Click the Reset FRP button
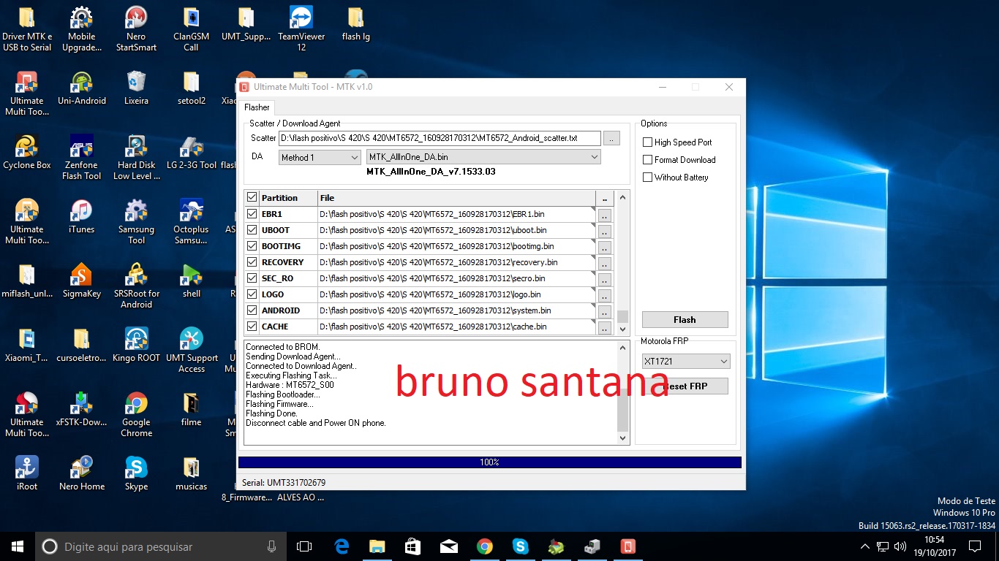999x561 pixels. pos(685,386)
